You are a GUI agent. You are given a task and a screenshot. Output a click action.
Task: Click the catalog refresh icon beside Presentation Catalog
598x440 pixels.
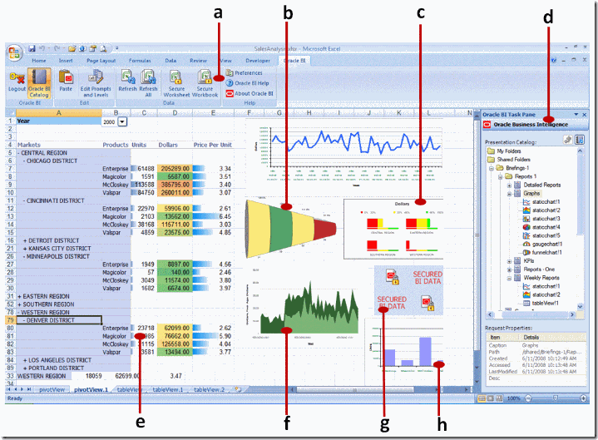[x=580, y=140]
